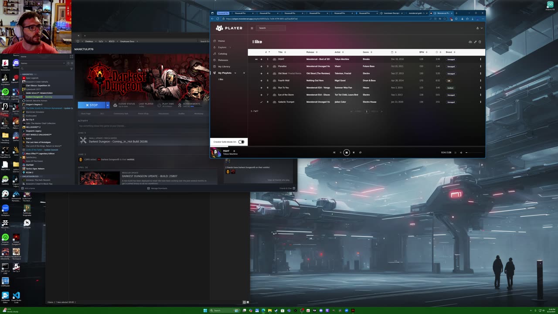Open Darkest Dungeon Coming_in_Hot Build 26186 news

[x=118, y=141]
